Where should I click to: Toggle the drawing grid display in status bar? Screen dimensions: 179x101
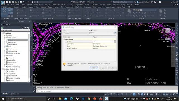pyautogui.click(x=111, y=94)
